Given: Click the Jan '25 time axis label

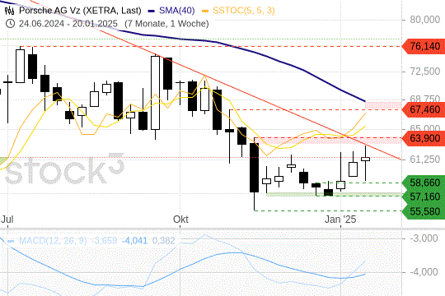Looking at the screenshot, I should [340, 220].
